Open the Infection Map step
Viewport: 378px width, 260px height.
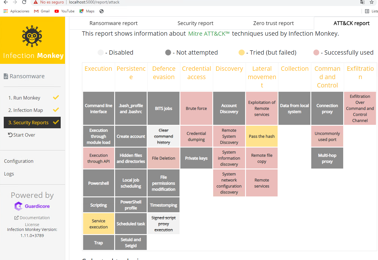coord(25,110)
